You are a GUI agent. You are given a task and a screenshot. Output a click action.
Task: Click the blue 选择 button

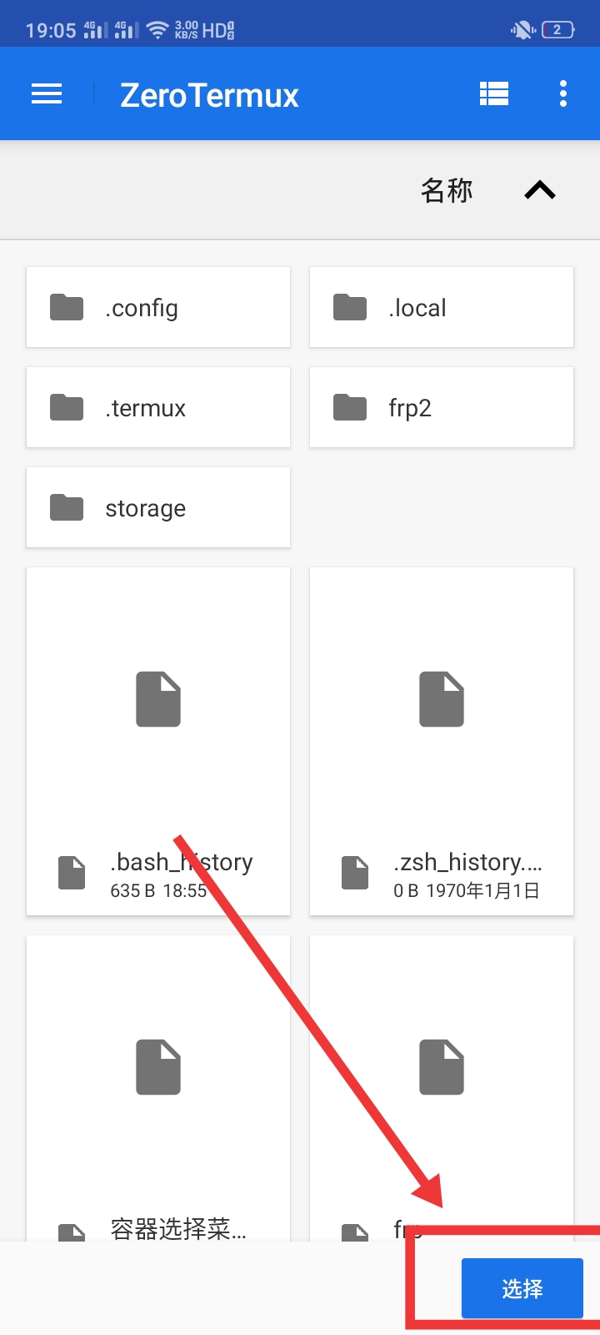tap(522, 1288)
